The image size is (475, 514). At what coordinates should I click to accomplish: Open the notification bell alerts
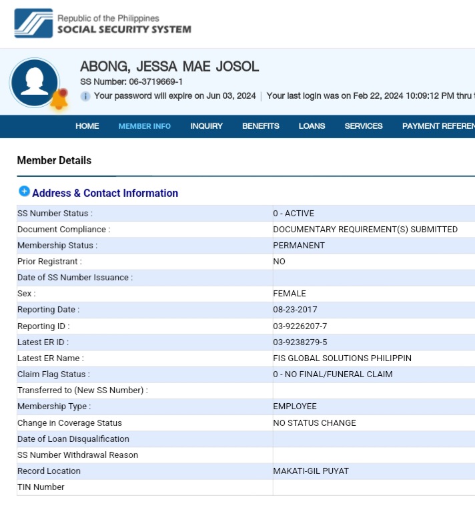click(59, 100)
